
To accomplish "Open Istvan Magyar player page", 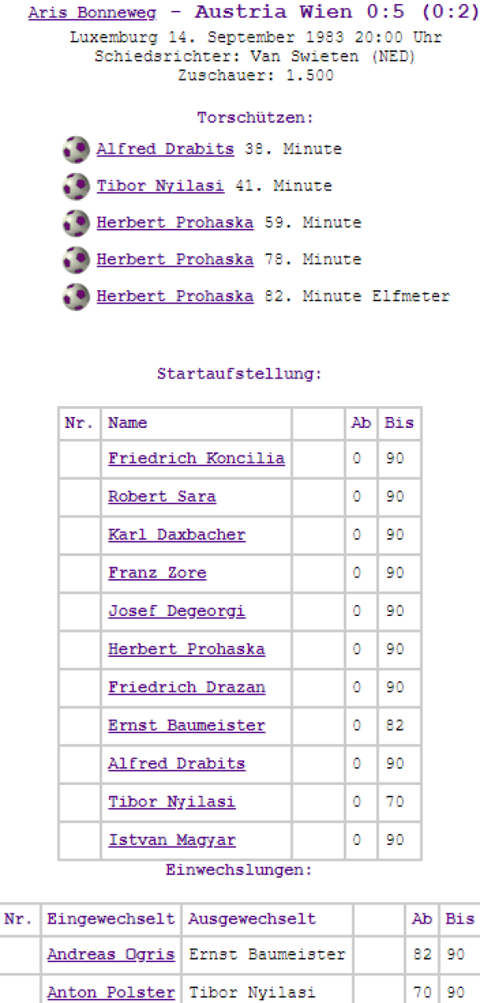I will [x=171, y=841].
